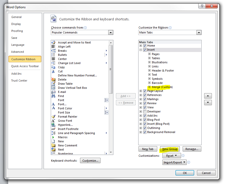
Task: Click the Font Color icon
Action: pyautogui.click(x=53, y=108)
